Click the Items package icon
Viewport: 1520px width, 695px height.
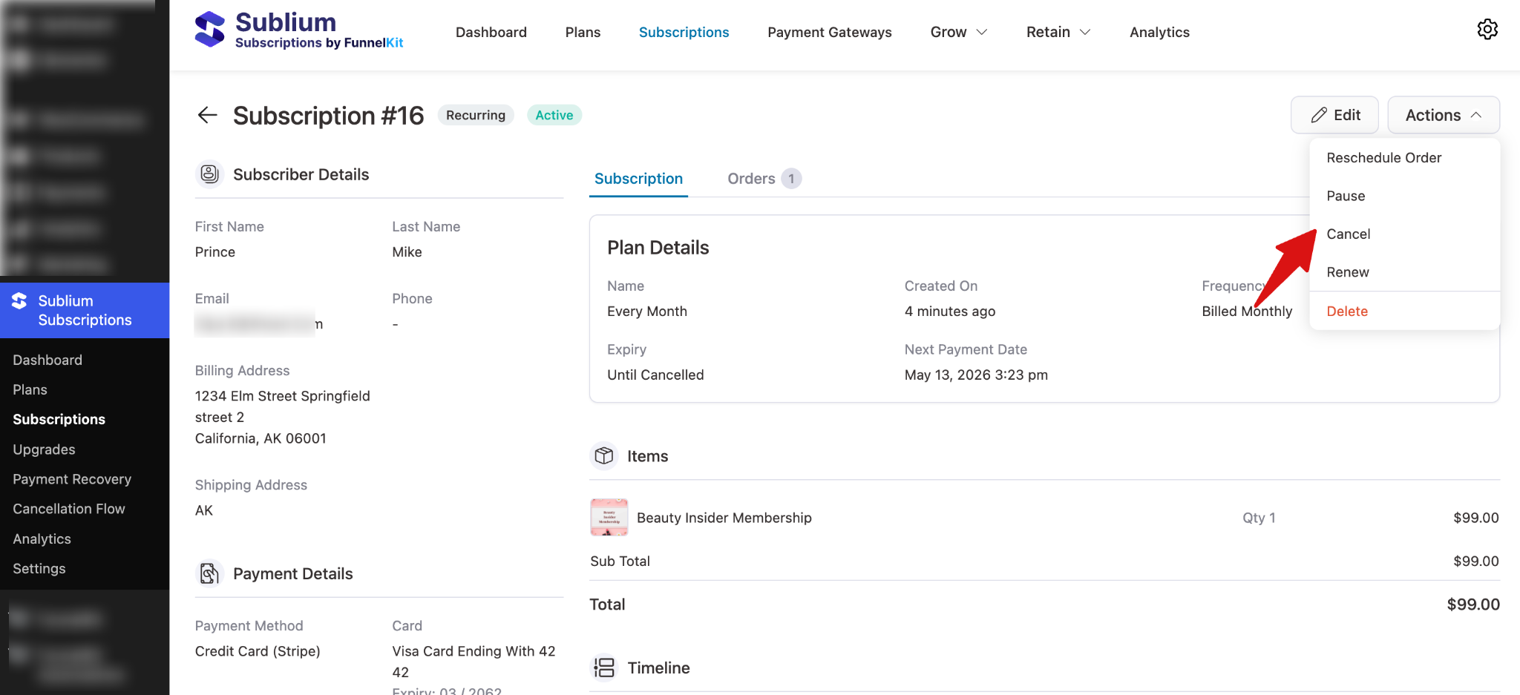click(603, 455)
